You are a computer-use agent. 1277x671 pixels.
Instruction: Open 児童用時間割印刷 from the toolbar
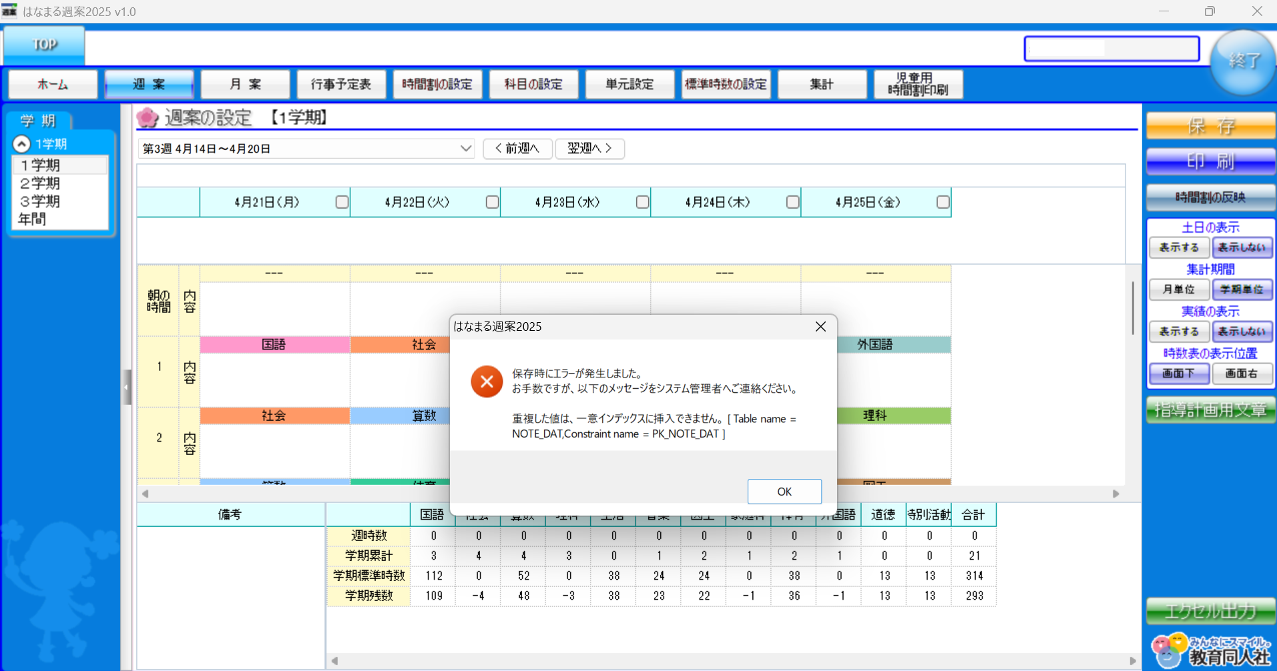[x=917, y=84]
